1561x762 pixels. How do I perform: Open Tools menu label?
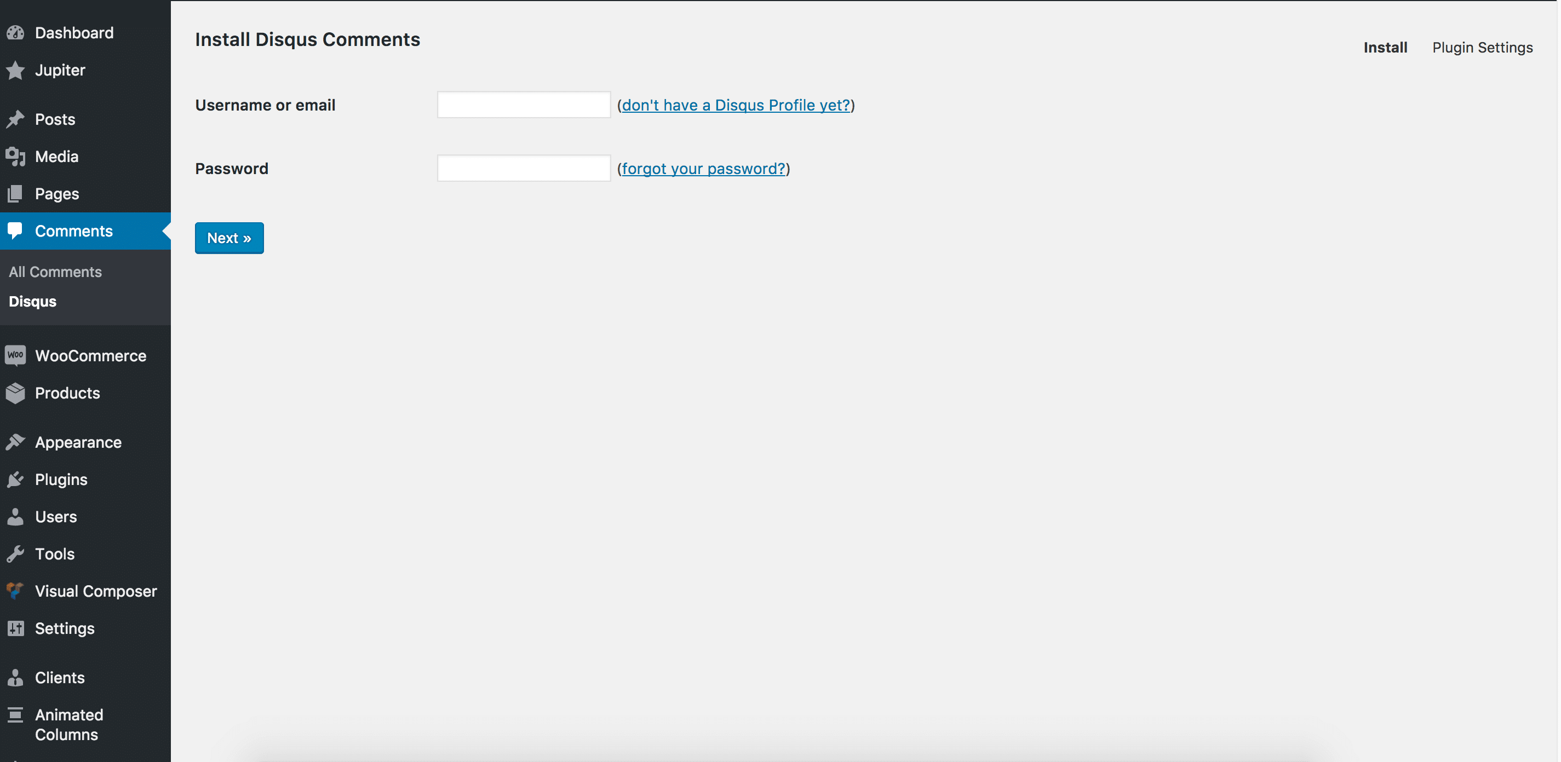55,554
